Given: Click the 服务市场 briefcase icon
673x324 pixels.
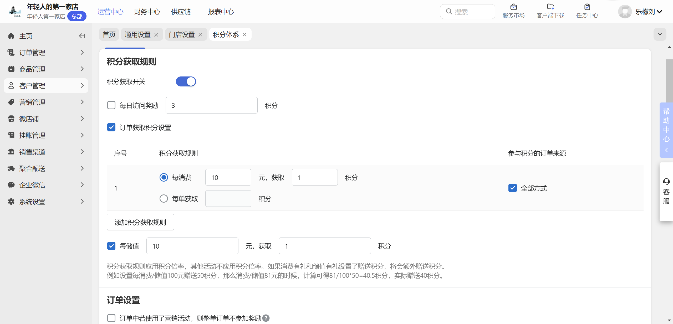Looking at the screenshot, I should pos(513,7).
